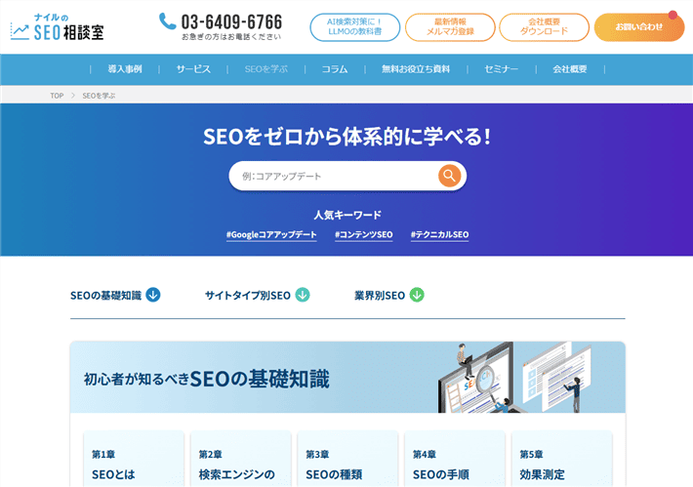This screenshot has width=693, height=487.
Task: Jump to 業界別SEO section link
Action: 380,295
